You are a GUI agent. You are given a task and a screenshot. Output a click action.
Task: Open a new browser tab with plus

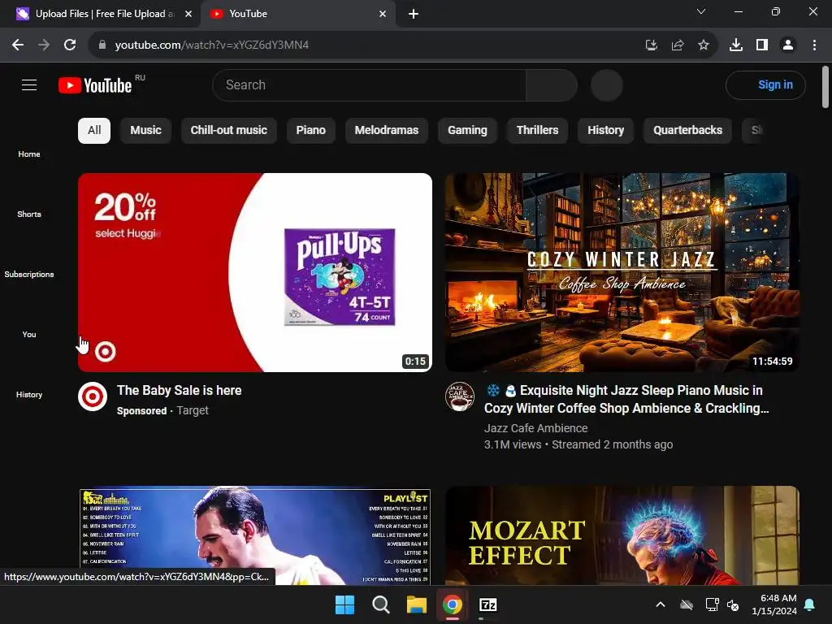tap(414, 14)
